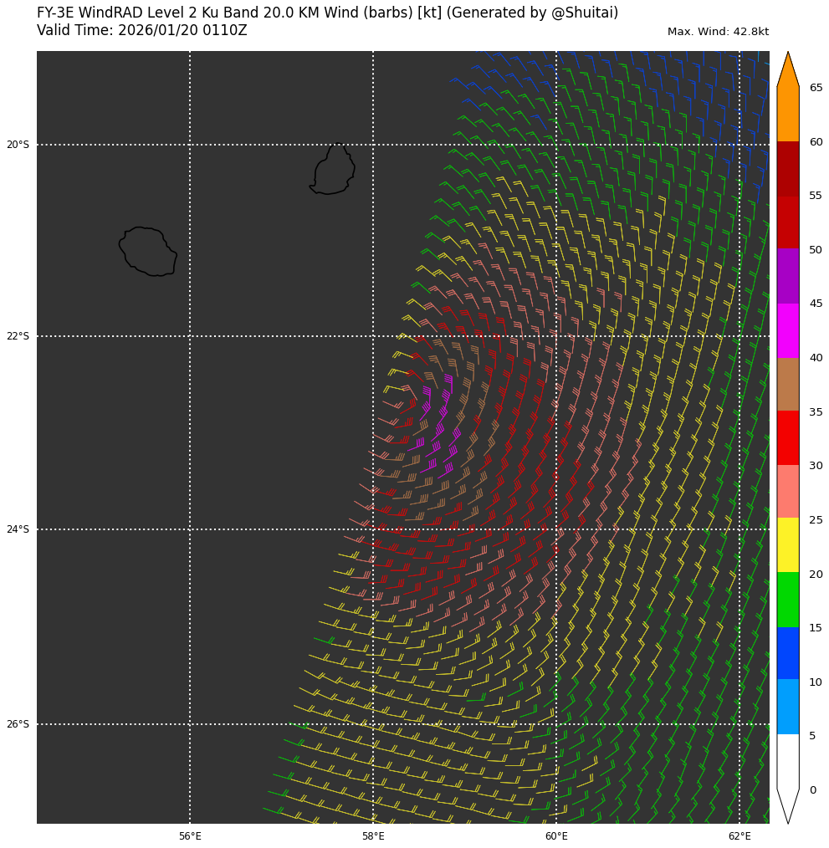The height and width of the screenshot is (848, 829).
Task: Select the salmon 25–30 kt colorbar segment
Action: [x=787, y=492]
